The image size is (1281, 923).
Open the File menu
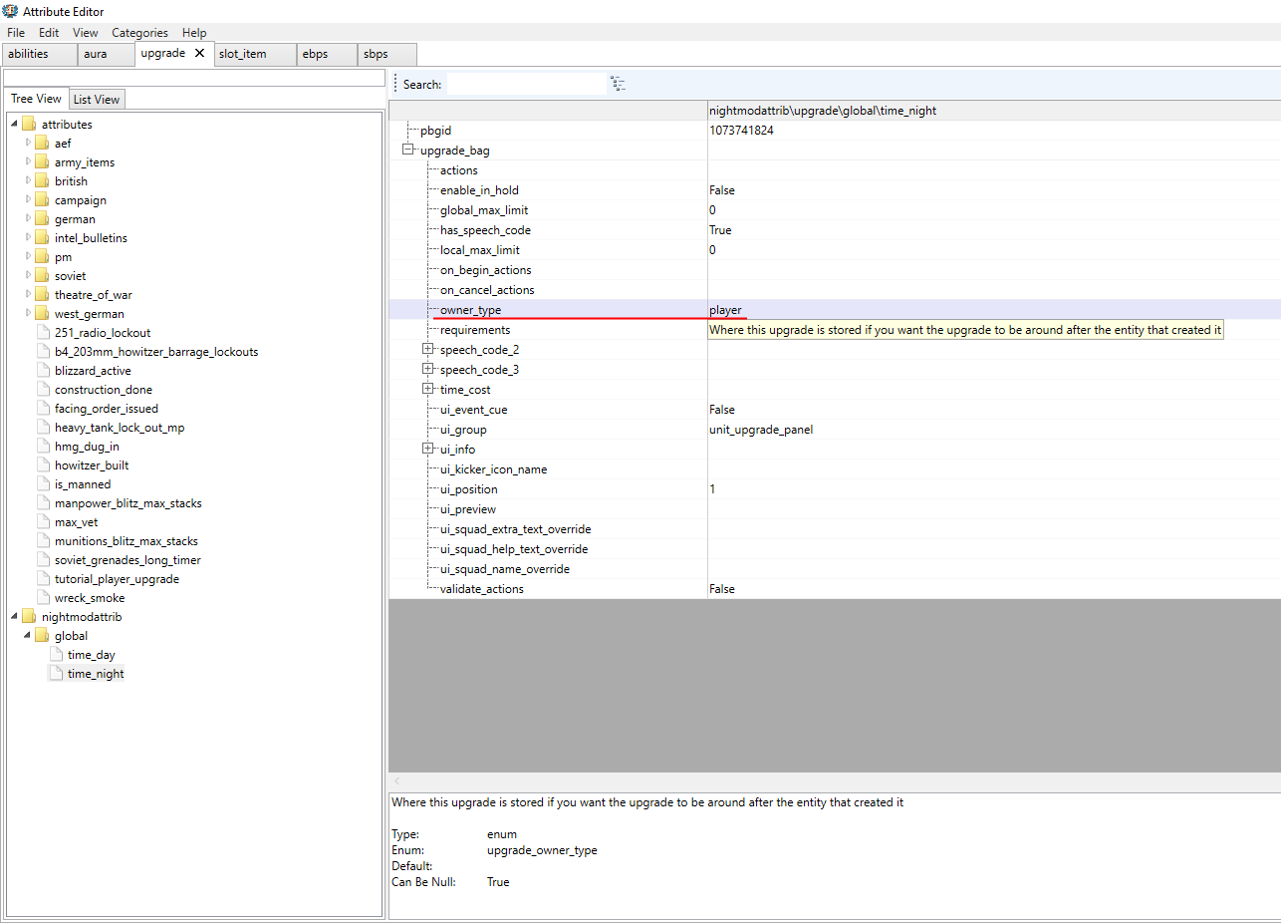pos(16,33)
